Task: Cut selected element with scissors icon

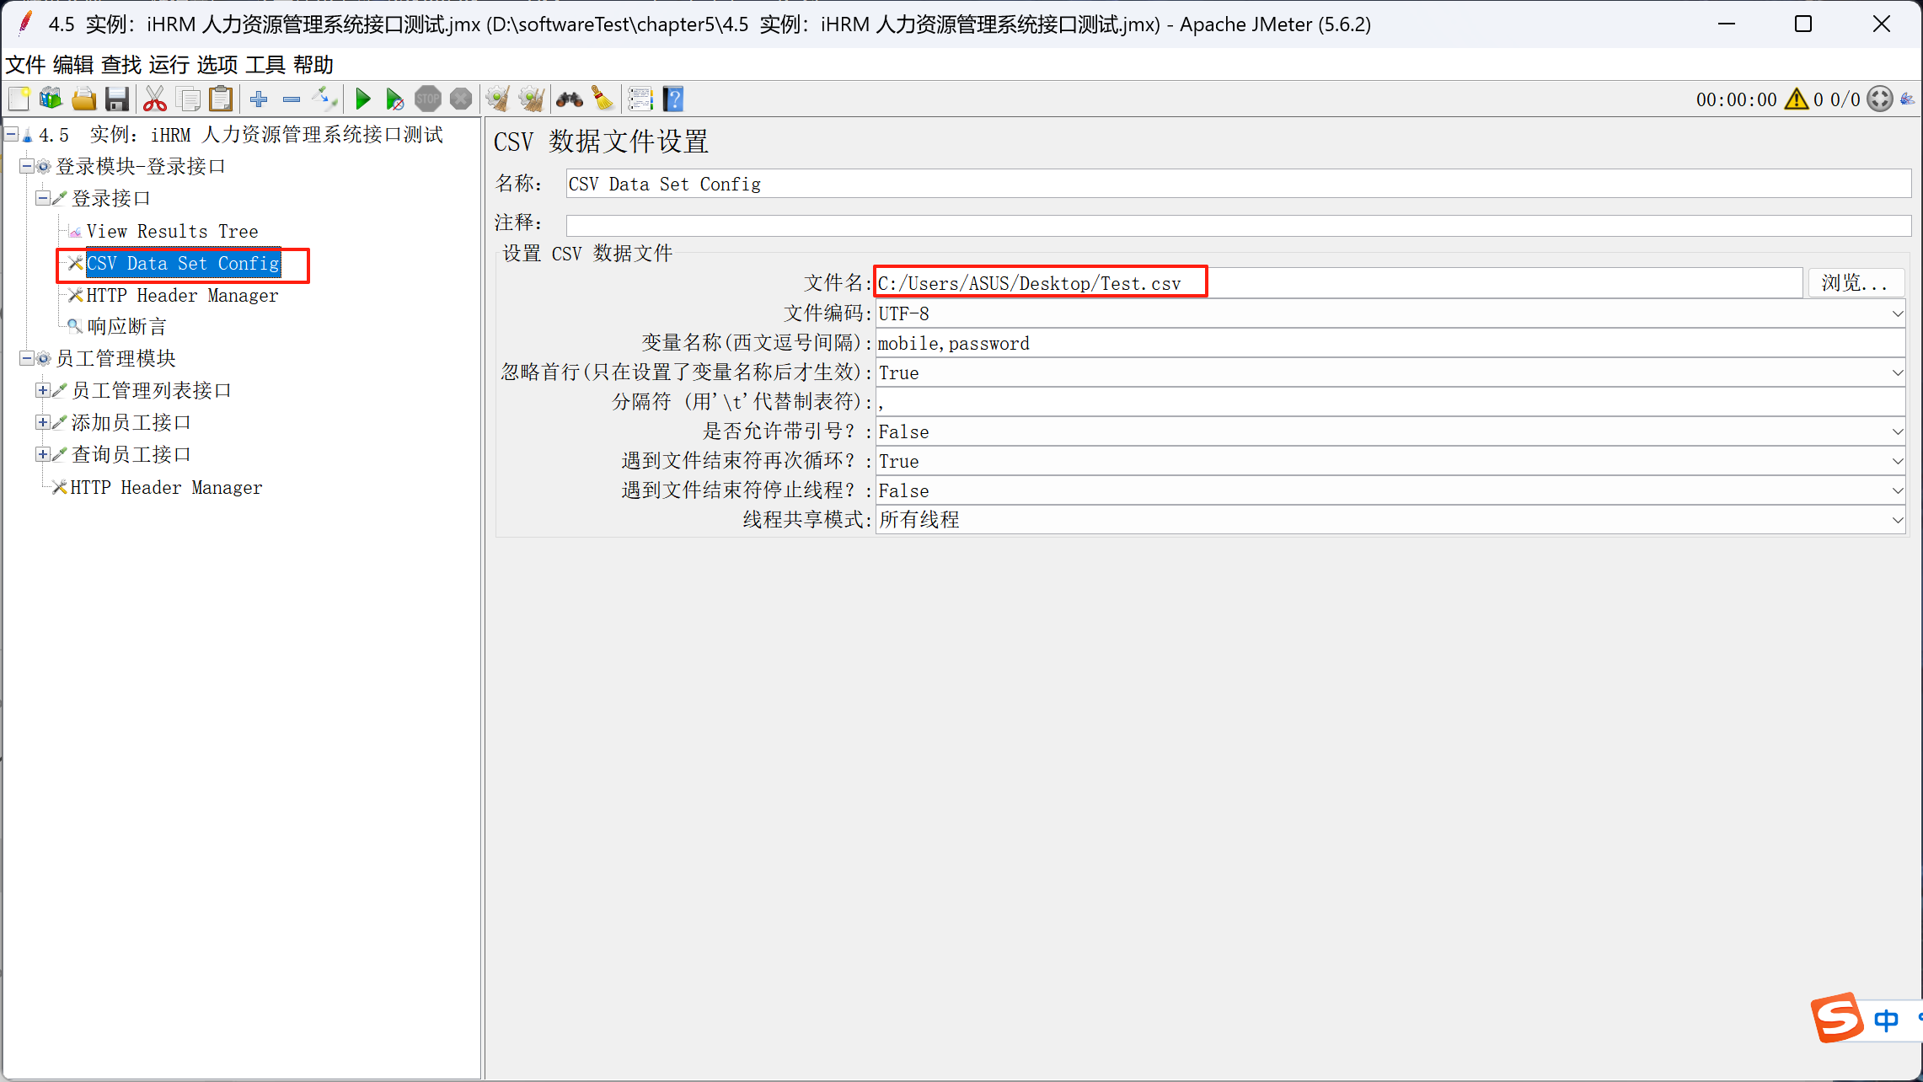Action: click(x=154, y=99)
